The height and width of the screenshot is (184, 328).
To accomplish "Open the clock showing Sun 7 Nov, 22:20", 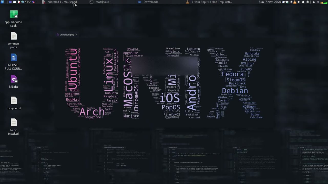I will (x=270, y=2).
